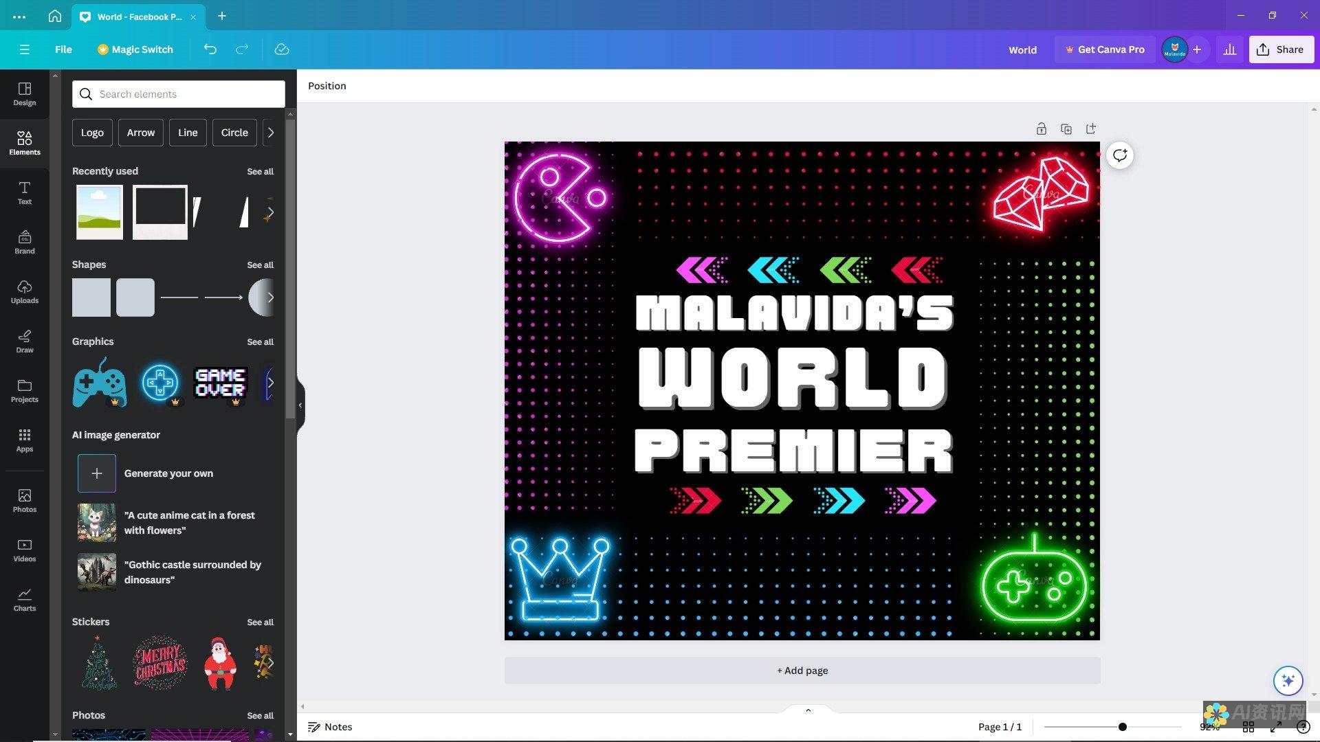This screenshot has width=1320, height=742.
Task: Scroll the Recently used elements row
Action: pyautogui.click(x=269, y=211)
